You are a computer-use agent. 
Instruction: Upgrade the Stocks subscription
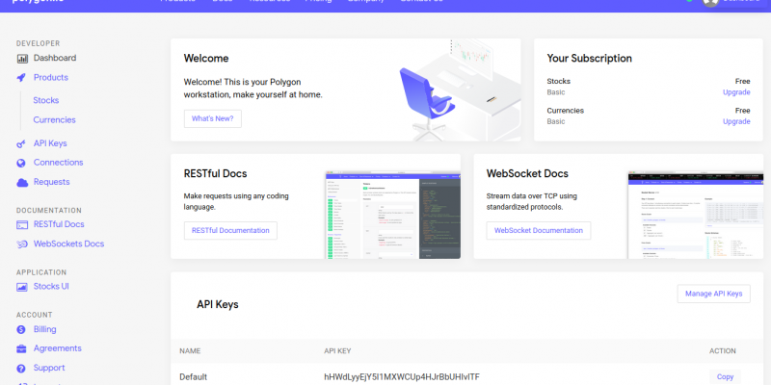click(x=736, y=92)
